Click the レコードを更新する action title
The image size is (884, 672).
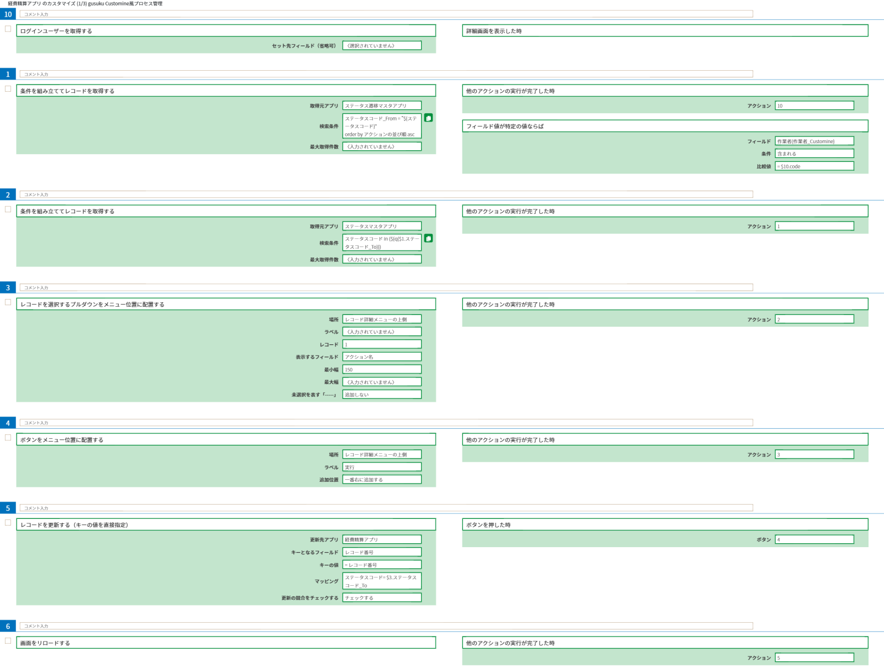(226, 524)
